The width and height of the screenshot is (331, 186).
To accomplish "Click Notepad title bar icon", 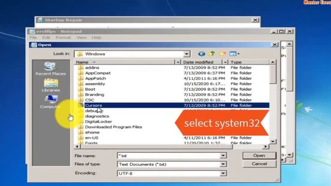I will (x=32, y=32).
